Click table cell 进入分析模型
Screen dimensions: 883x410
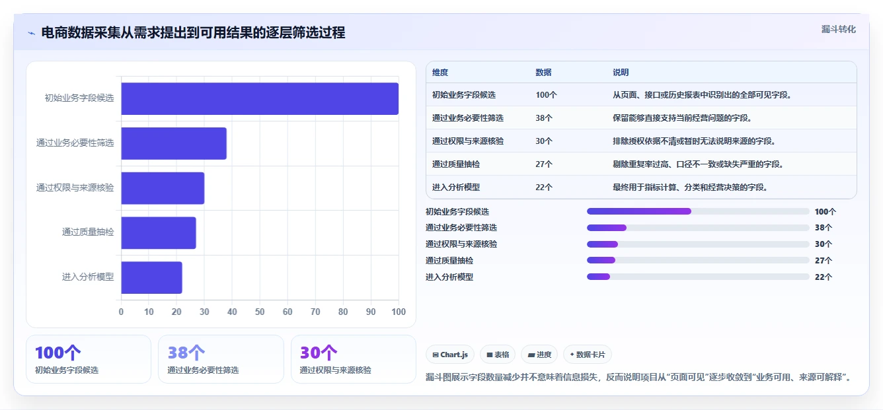tap(456, 188)
